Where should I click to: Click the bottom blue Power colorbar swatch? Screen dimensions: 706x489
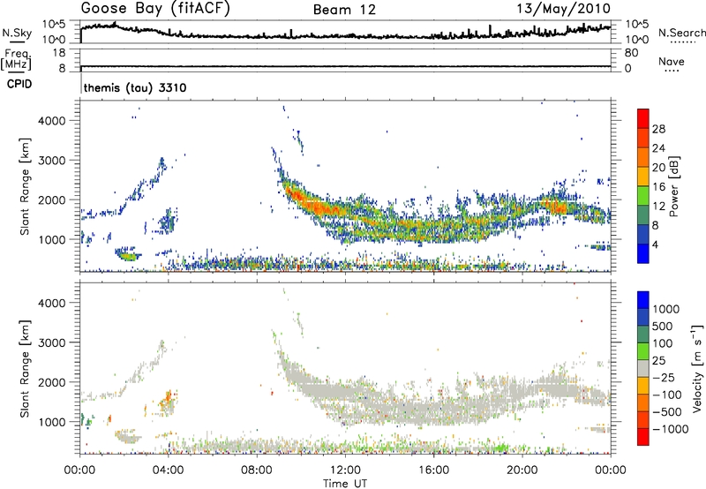tap(643, 253)
